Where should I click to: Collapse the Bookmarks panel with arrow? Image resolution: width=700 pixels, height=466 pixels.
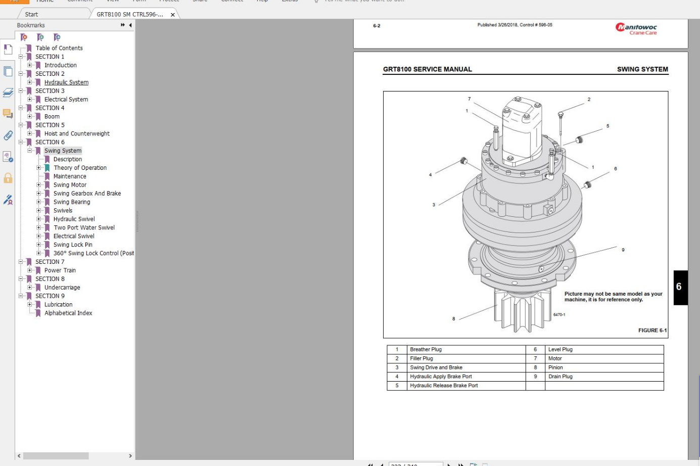tap(130, 25)
